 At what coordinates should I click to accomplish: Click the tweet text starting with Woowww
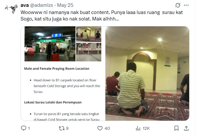(x=101, y=16)
